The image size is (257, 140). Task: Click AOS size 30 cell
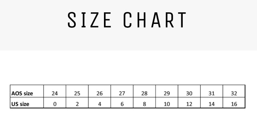point(189,91)
